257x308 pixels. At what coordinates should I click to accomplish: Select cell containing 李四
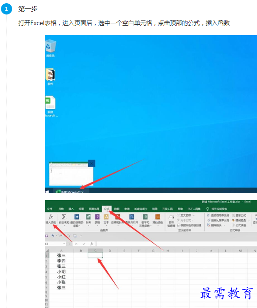(x=61, y=261)
